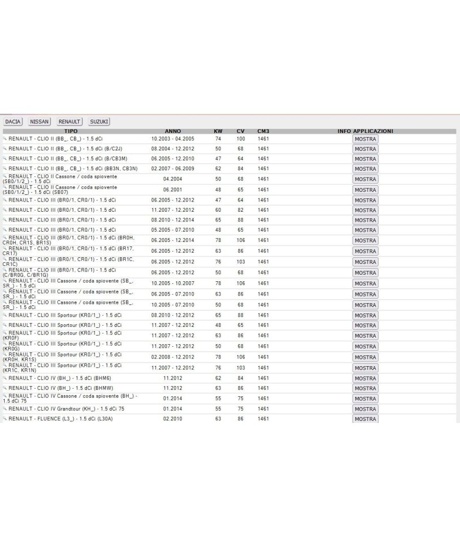Click magnifier icon beside CLIO III Sportour (KR0F)
Image resolution: width=460 pixels, height=537 pixels.
click(5, 333)
